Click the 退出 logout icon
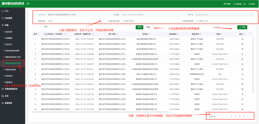 coord(250,4)
